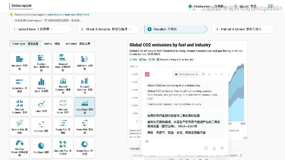Viewport: 285px width, 160px height.
Task: Click the pink translate logo icon in popup
Action: (x=147, y=74)
